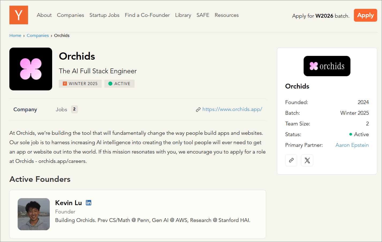Click the orchids wordmark logo in sidebar
This screenshot has height=242, width=382.
point(327,66)
